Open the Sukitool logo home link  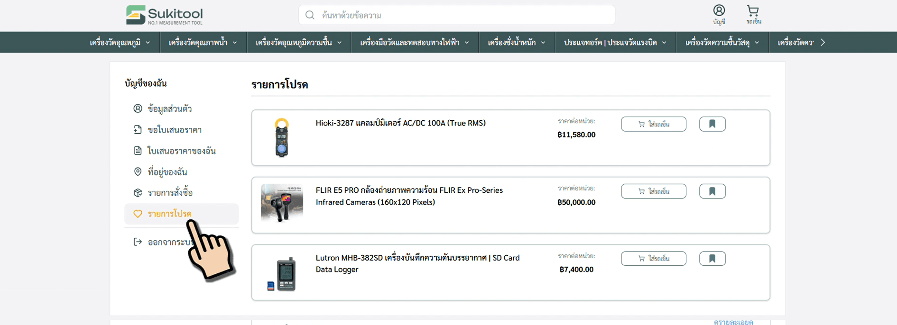tap(164, 15)
